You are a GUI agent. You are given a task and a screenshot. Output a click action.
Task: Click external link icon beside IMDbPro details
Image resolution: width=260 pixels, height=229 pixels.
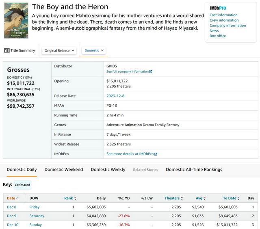pyautogui.click(x=156, y=154)
